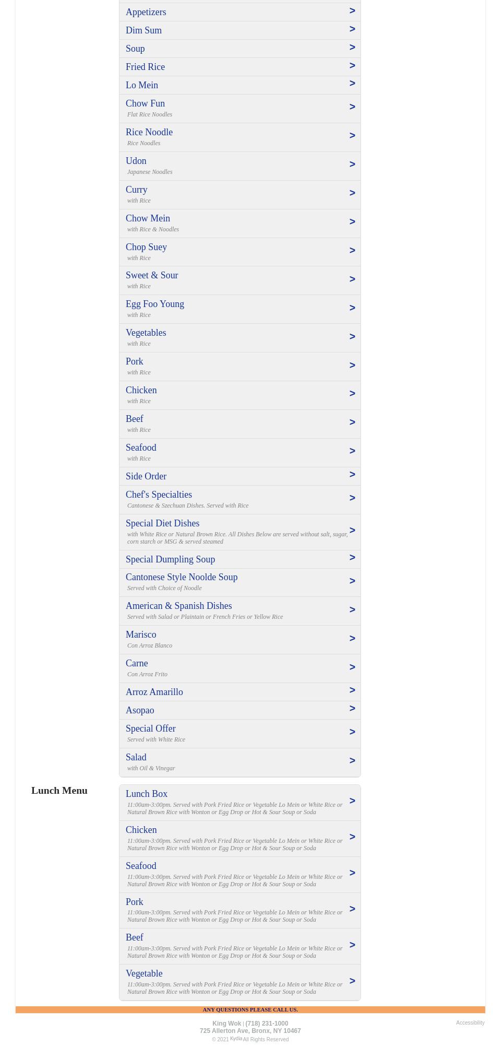
Task: Click the arrow next to Side Order
Action: click(352, 475)
